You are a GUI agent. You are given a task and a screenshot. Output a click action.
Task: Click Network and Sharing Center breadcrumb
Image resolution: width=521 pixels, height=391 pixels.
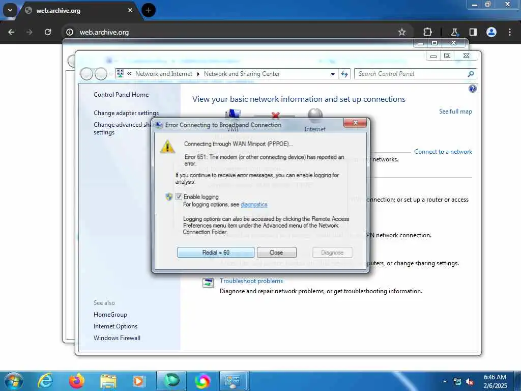pos(242,74)
